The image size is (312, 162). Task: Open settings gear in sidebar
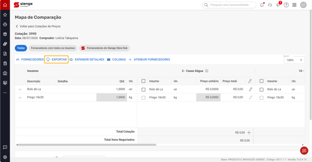click(x=5, y=157)
